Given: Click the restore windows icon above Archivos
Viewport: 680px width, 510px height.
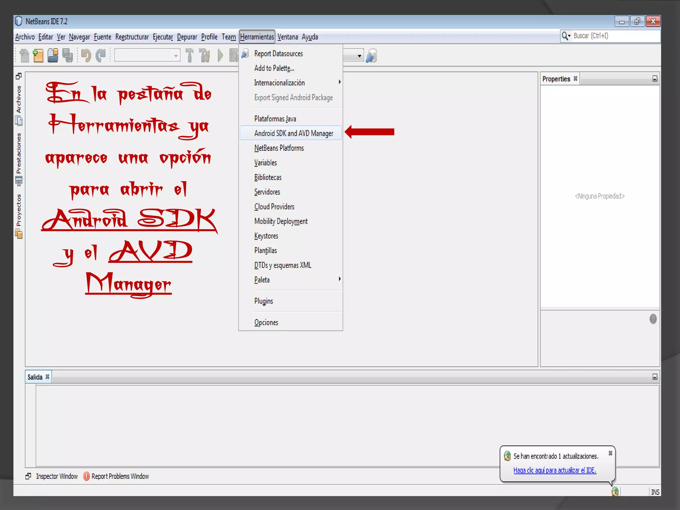Looking at the screenshot, I should pos(19,76).
